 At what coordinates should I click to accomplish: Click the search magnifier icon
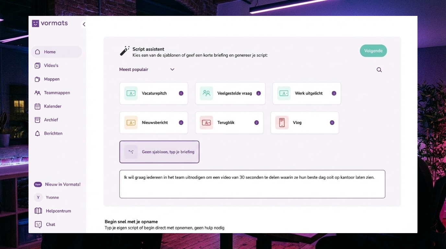click(379, 69)
